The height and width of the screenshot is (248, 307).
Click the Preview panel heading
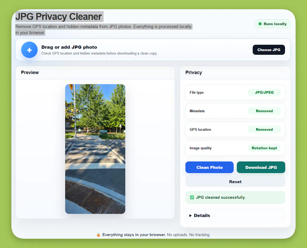coord(30,72)
